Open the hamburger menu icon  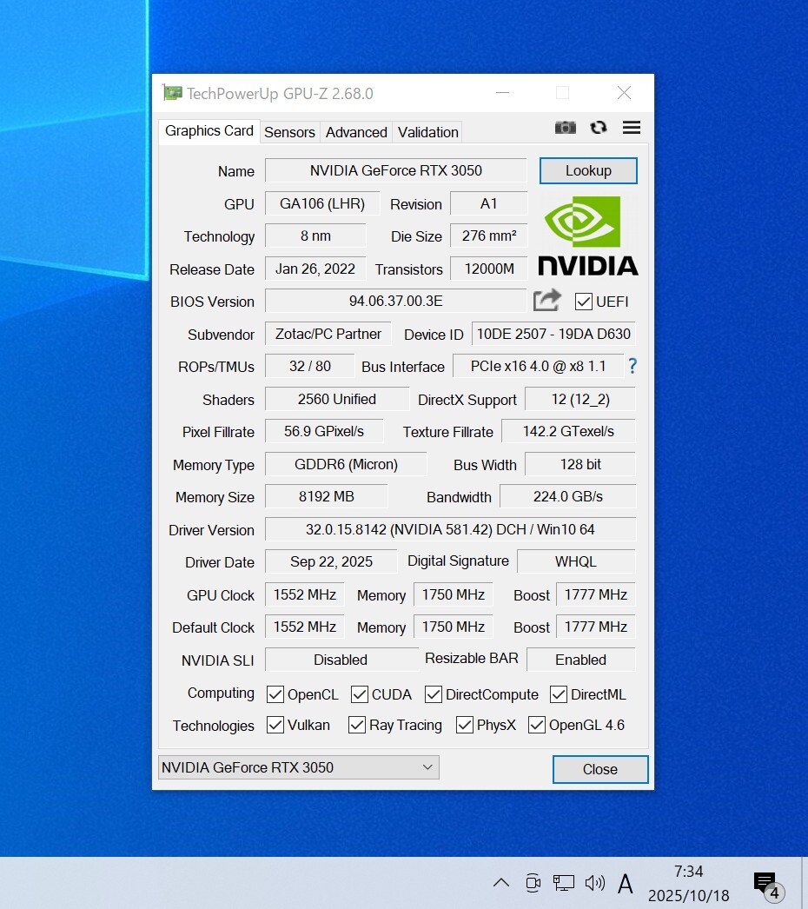(x=632, y=128)
